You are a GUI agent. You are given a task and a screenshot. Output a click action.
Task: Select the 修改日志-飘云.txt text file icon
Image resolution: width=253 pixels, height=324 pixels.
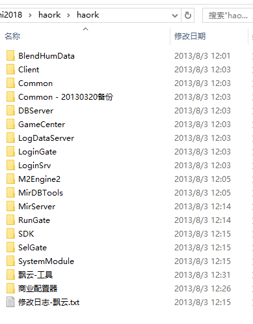pyautogui.click(x=10, y=302)
